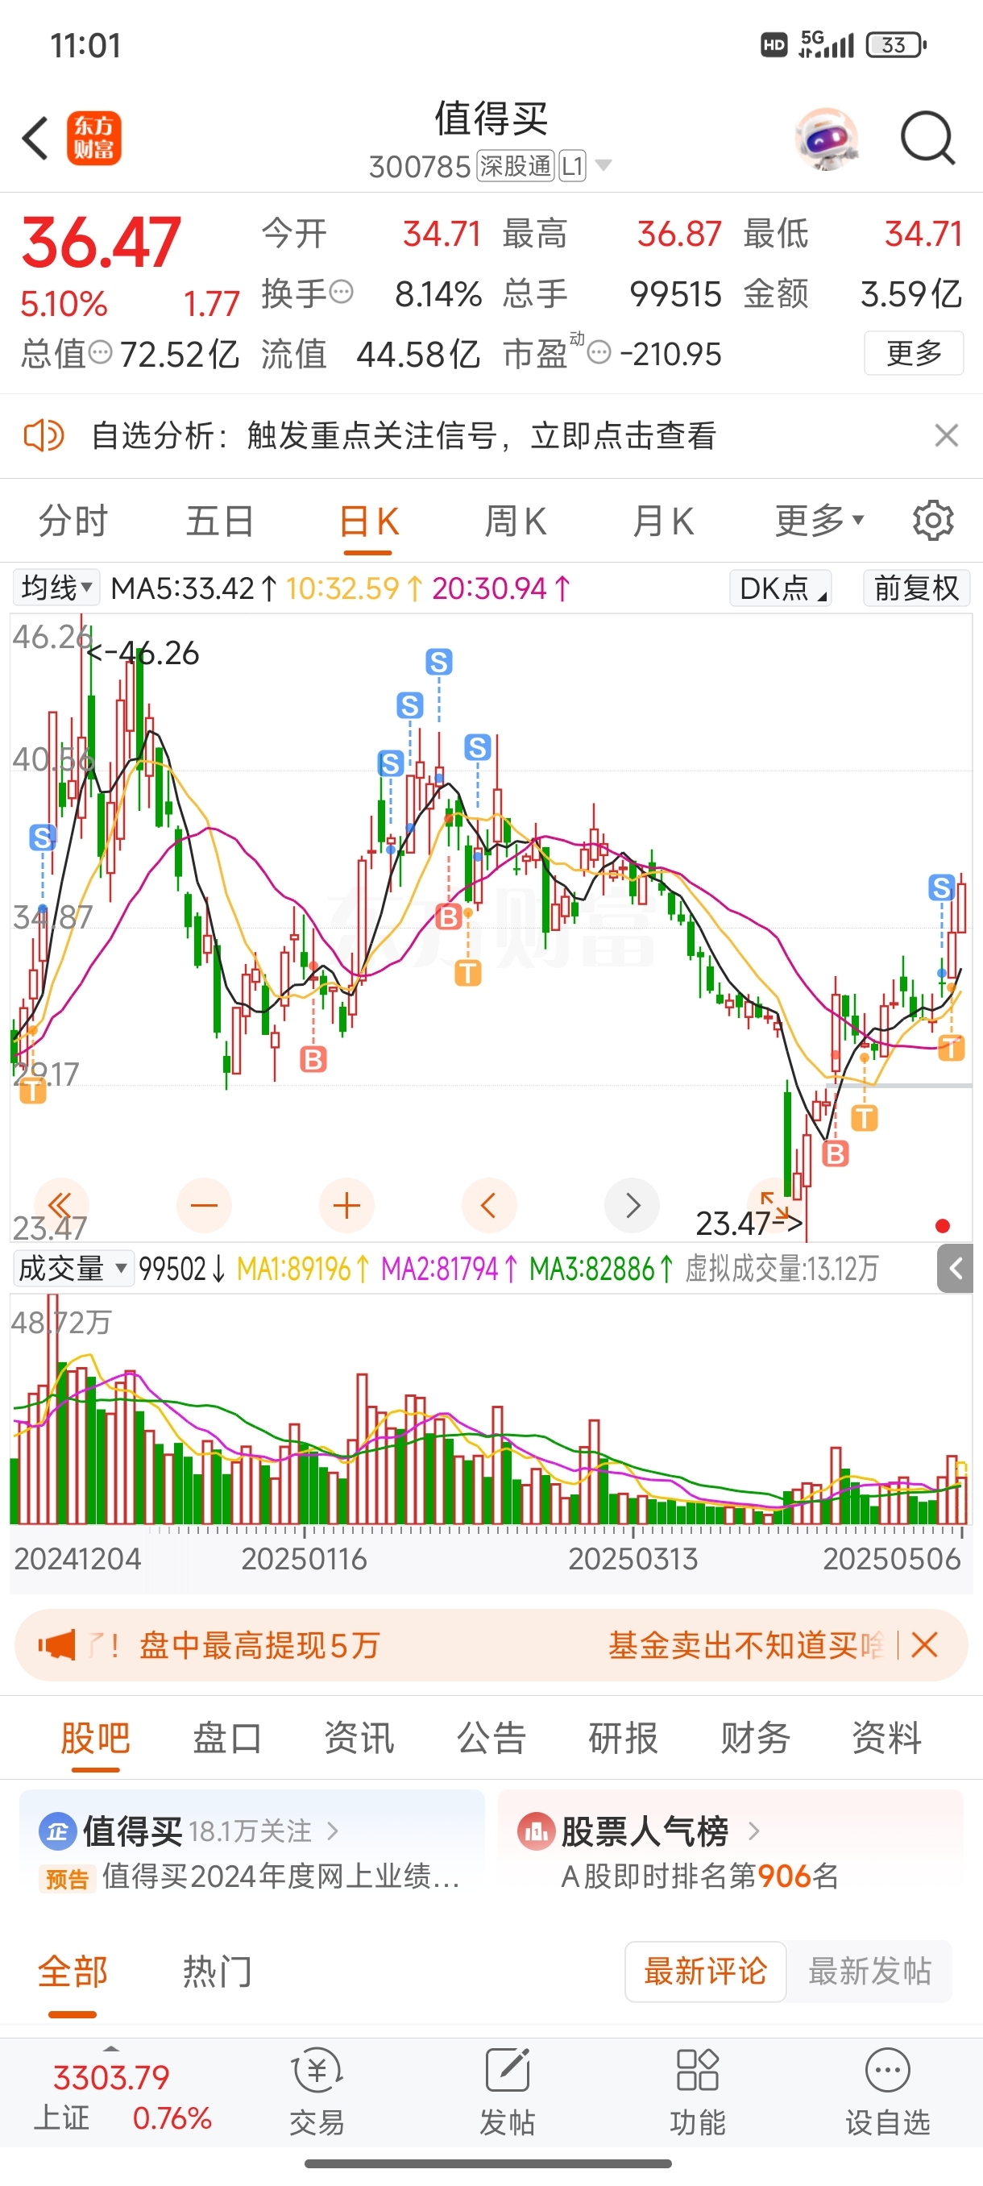The image size is (983, 2186).
Task: Tap the 发帖 compose post icon
Action: (507, 2091)
